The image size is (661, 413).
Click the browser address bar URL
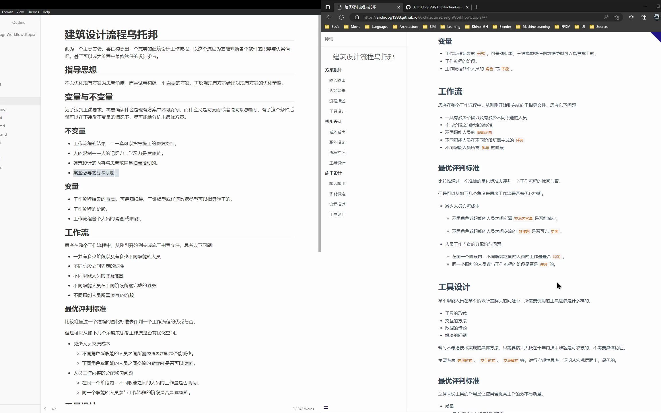[x=425, y=17]
